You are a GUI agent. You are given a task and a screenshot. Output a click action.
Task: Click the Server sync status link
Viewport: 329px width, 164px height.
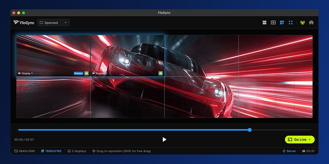[289, 151]
